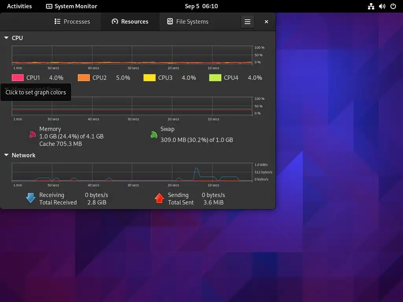Image resolution: width=403 pixels, height=302 pixels.
Task: Click the Network history graph
Action: tap(132, 172)
